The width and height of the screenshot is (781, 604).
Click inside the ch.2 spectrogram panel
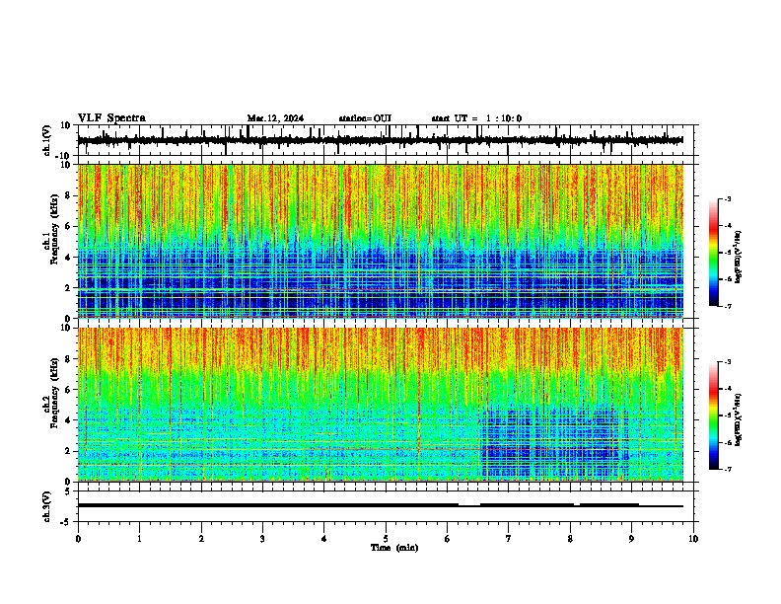[381, 405]
